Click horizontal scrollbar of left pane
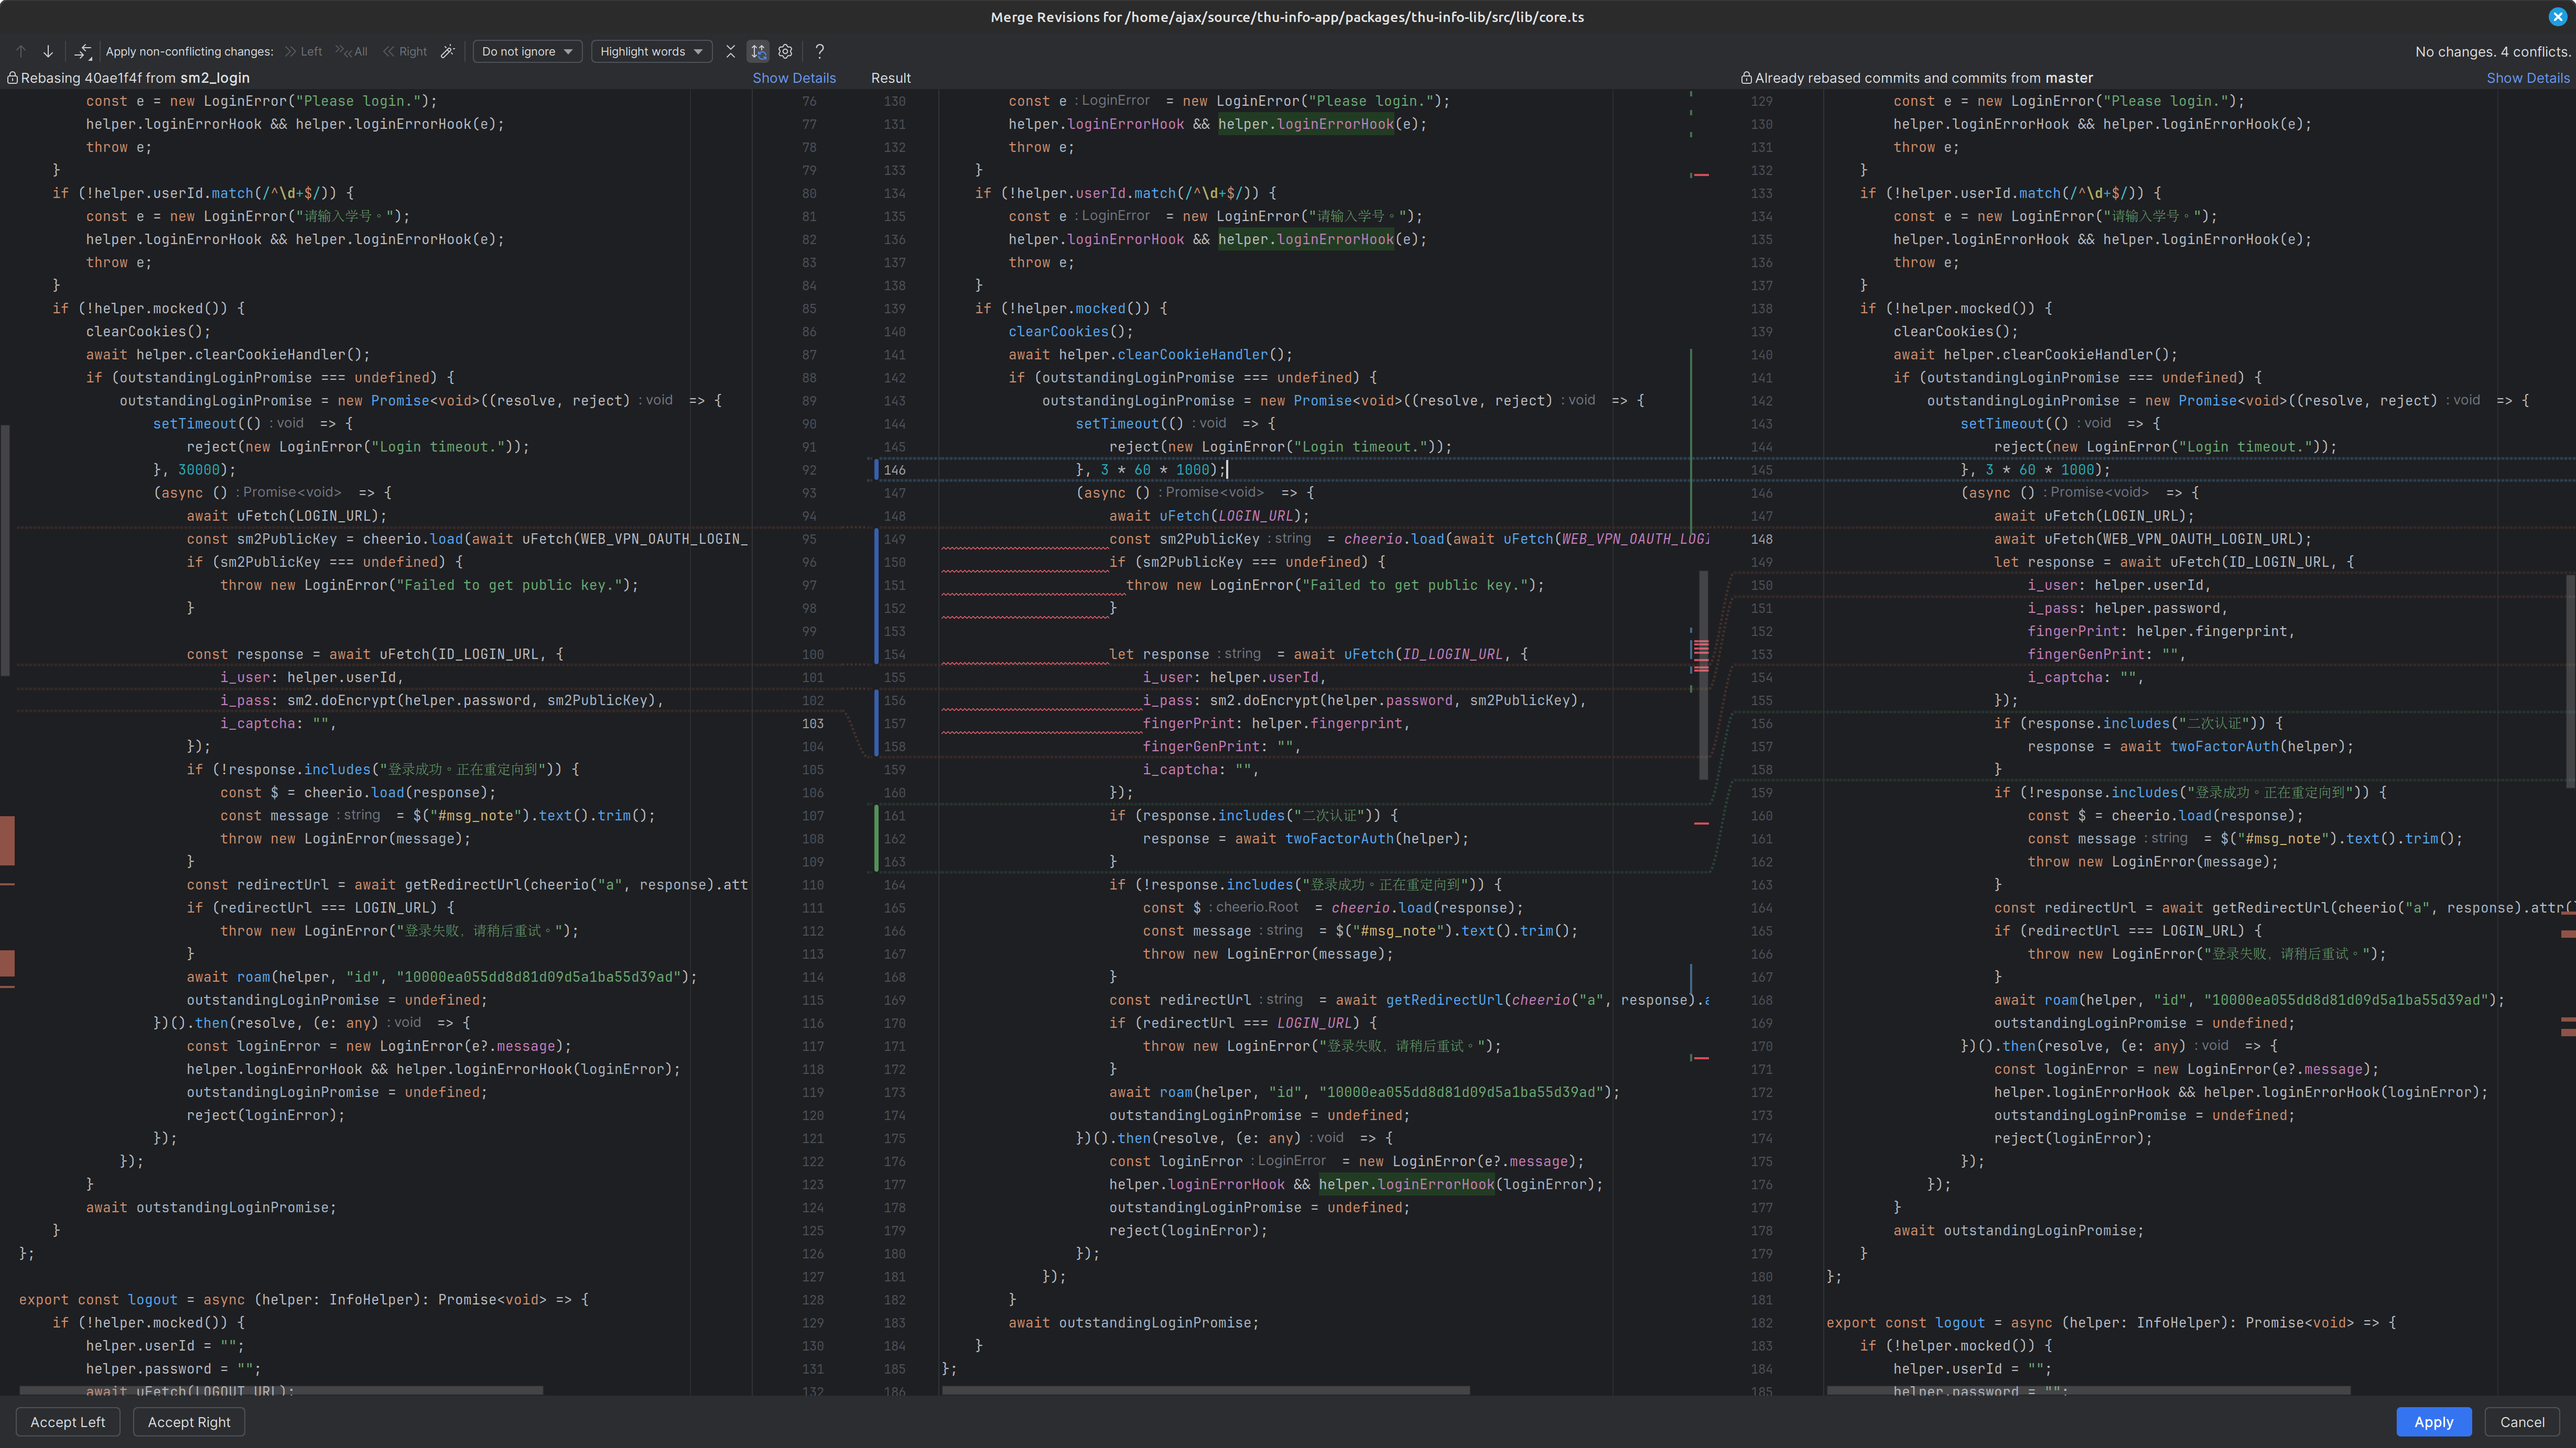Image resolution: width=2576 pixels, height=1448 pixels. pyautogui.click(x=281, y=1390)
